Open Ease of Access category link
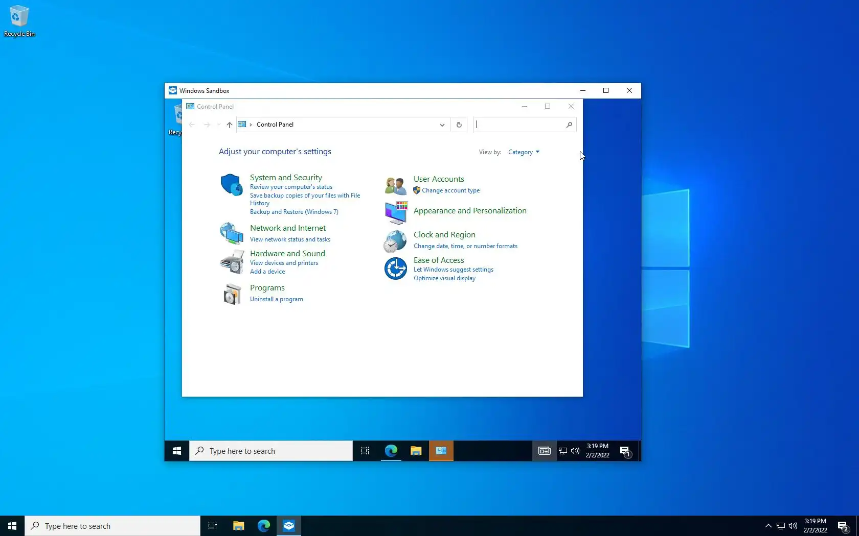 (x=439, y=260)
